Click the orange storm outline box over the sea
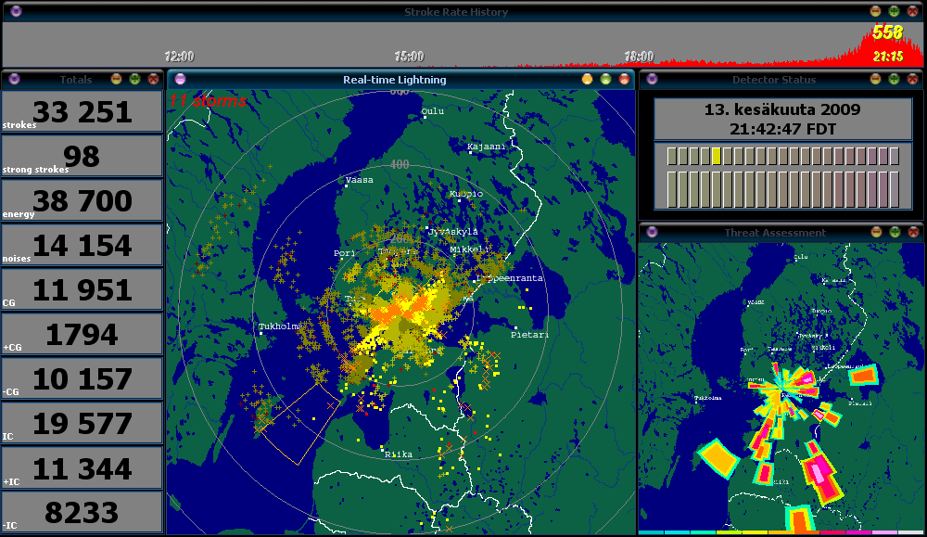This screenshot has width=927, height=537. [299, 424]
